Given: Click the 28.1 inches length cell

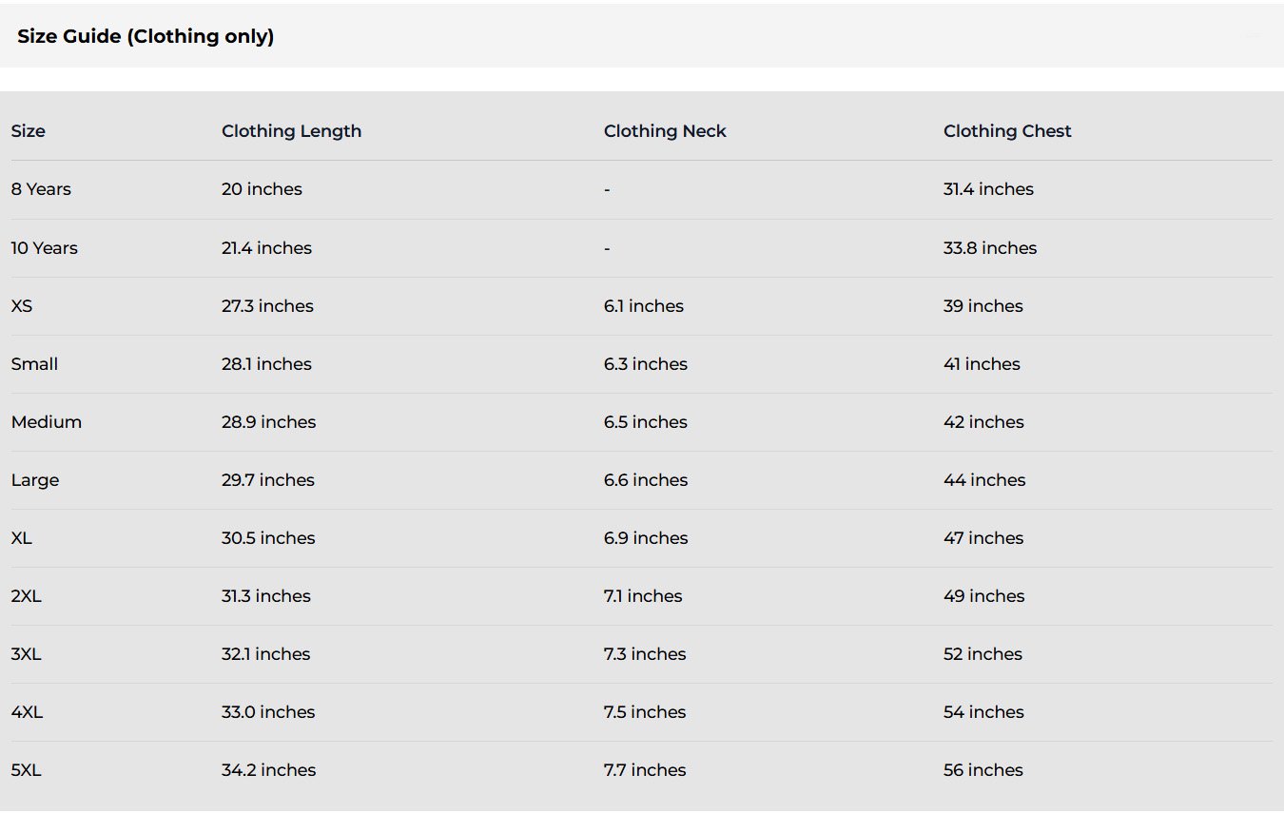Looking at the screenshot, I should (266, 364).
